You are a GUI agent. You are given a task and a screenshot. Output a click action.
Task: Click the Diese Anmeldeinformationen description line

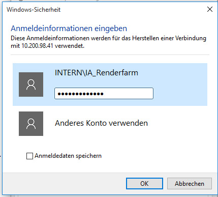[x=108, y=38]
